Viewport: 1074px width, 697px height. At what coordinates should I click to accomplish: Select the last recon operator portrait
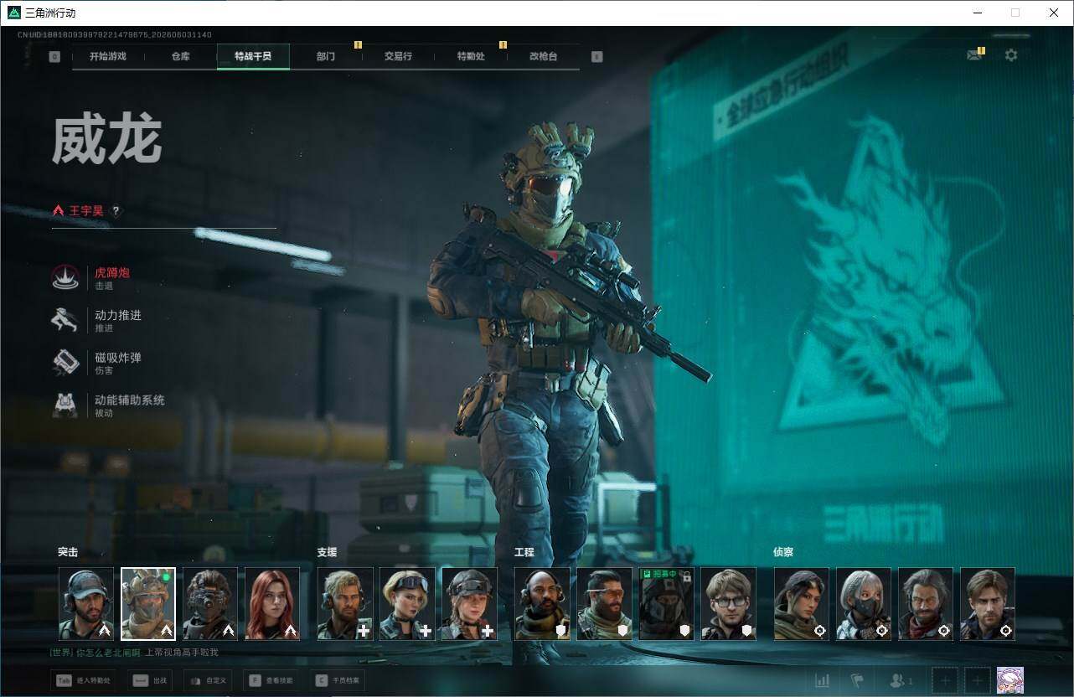[x=987, y=604]
